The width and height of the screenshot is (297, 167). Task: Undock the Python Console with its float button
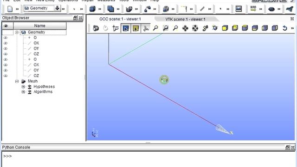point(287,147)
